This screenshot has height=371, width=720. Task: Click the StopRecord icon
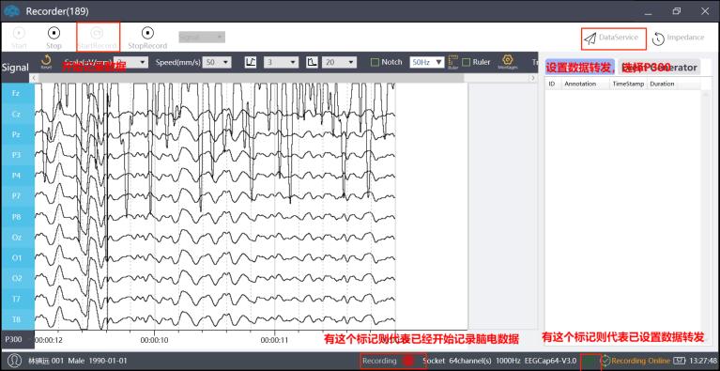point(147,33)
